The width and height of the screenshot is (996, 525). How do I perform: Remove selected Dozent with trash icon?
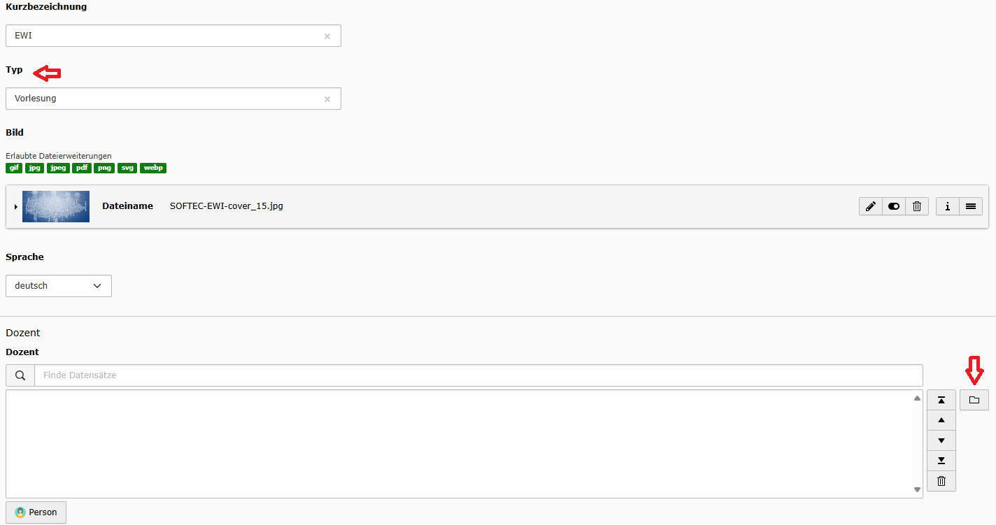click(x=941, y=481)
